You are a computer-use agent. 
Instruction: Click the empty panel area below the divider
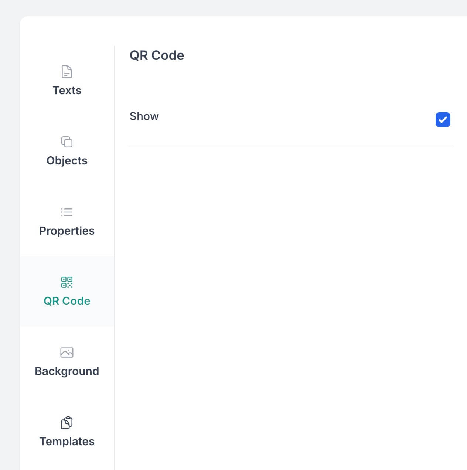click(292, 296)
